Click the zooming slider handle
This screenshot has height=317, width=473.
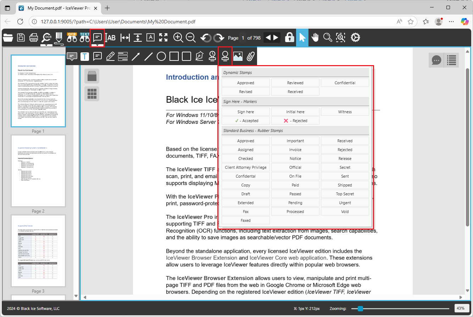[x=361, y=309]
